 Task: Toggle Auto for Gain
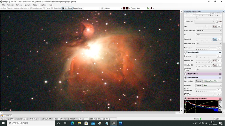pos(215,26)
